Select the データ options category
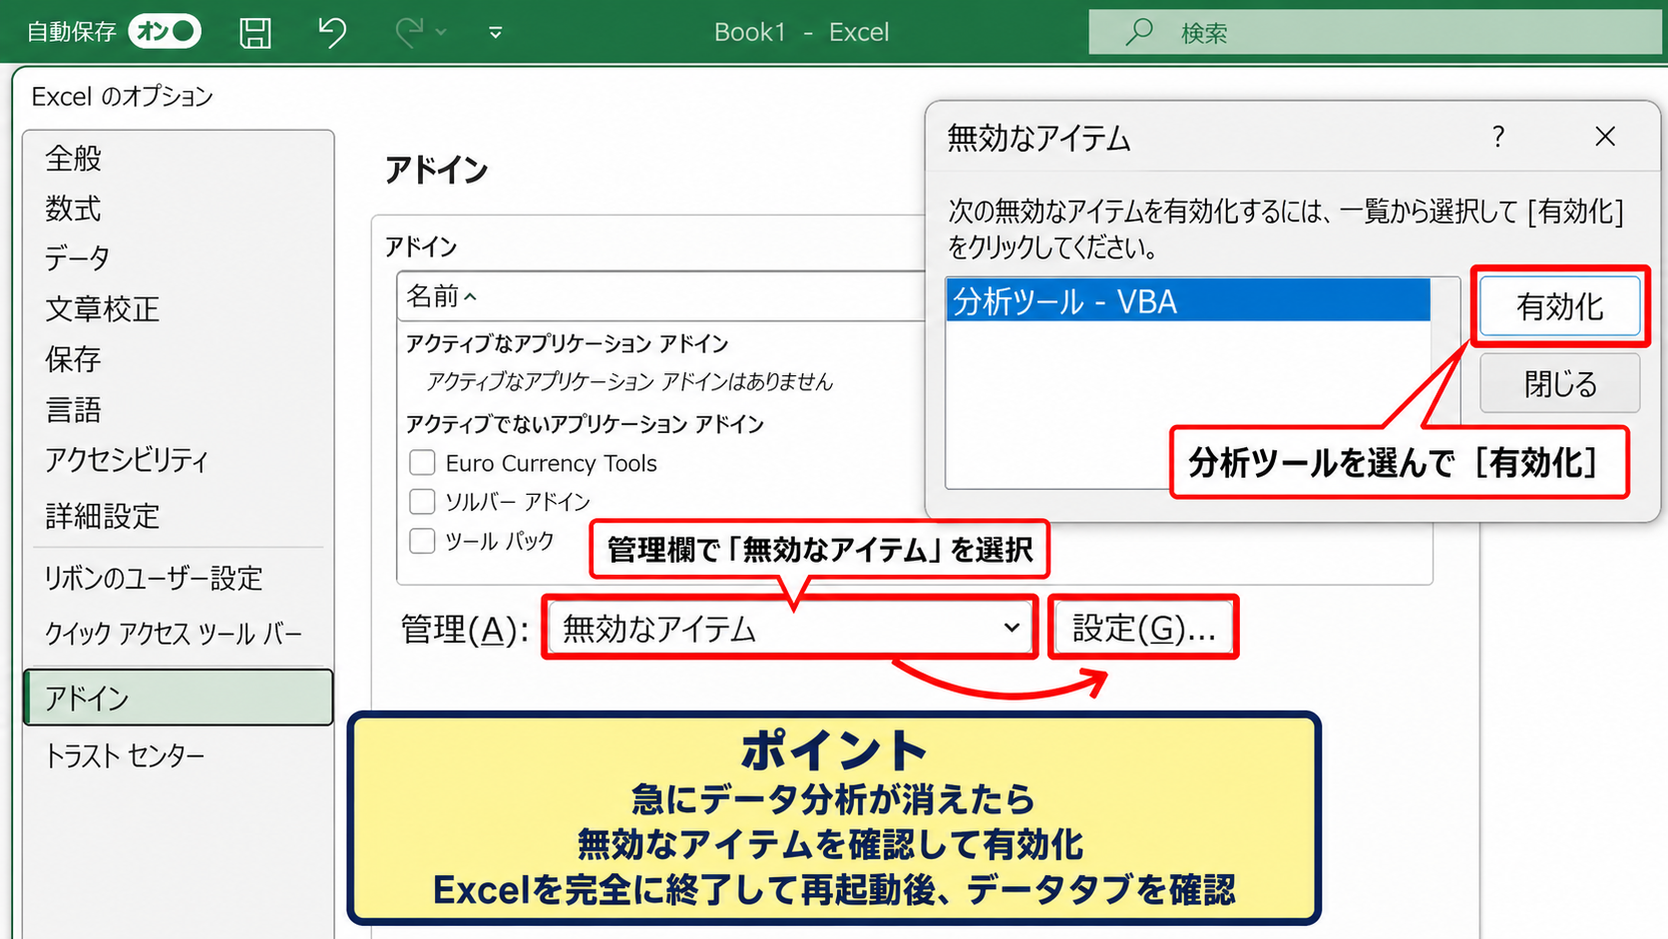The height and width of the screenshot is (939, 1668). (77, 258)
